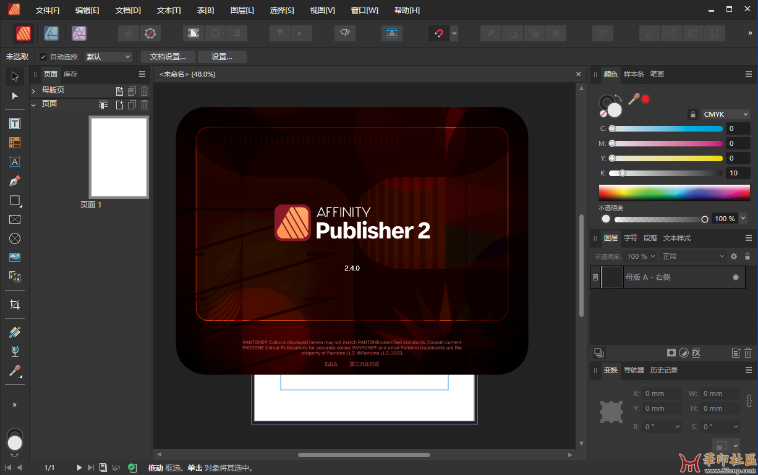Swap the stroke and fill colors arrow

coord(619,97)
